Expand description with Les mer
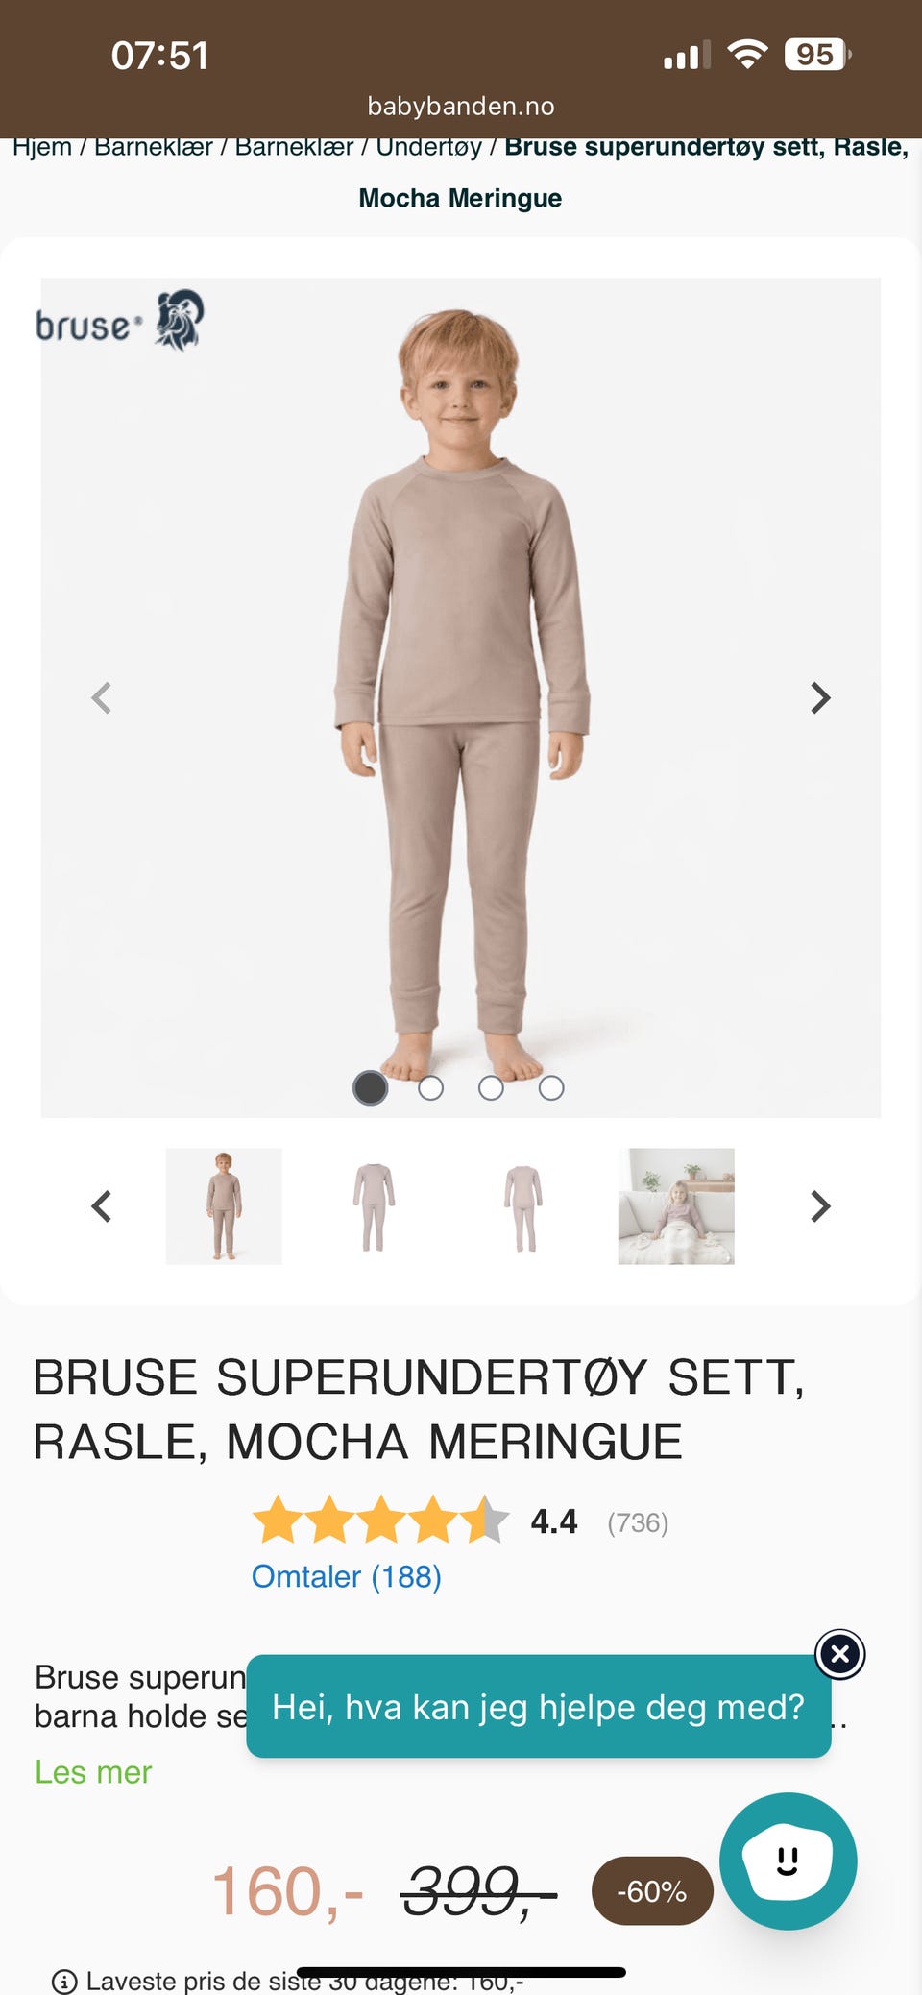The width and height of the screenshot is (922, 1995). 93,1772
